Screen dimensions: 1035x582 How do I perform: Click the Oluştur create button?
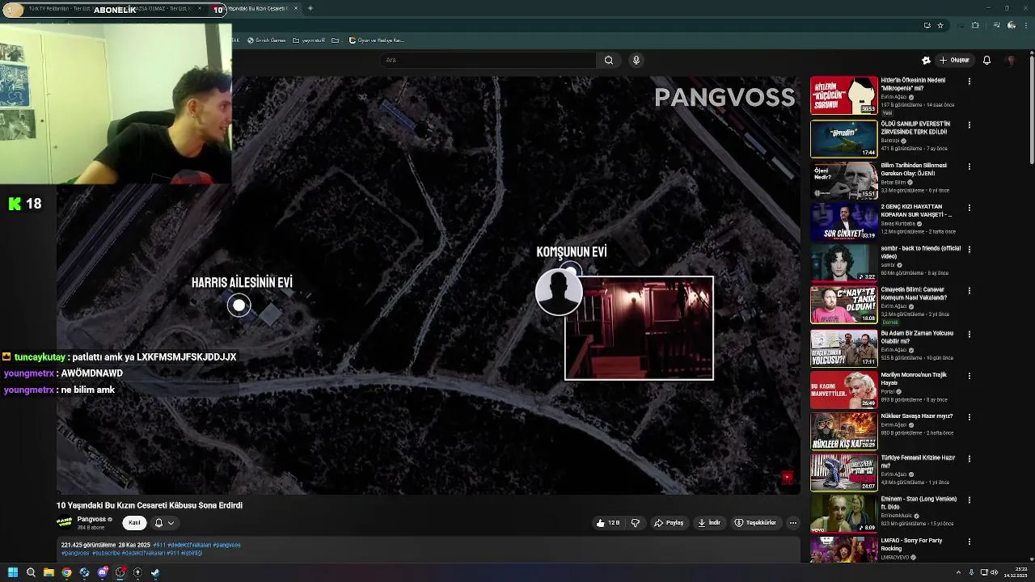954,60
